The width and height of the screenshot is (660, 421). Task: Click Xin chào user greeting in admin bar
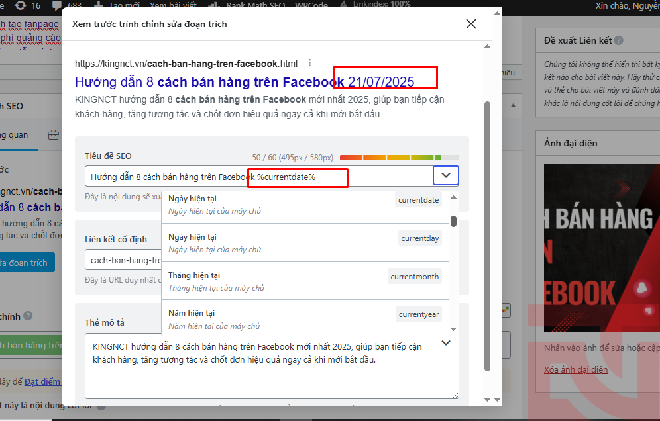(628, 5)
